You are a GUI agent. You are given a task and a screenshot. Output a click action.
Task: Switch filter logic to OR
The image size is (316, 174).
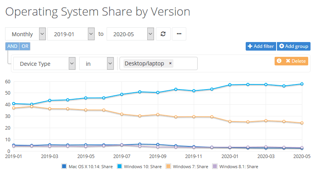pos(25,46)
